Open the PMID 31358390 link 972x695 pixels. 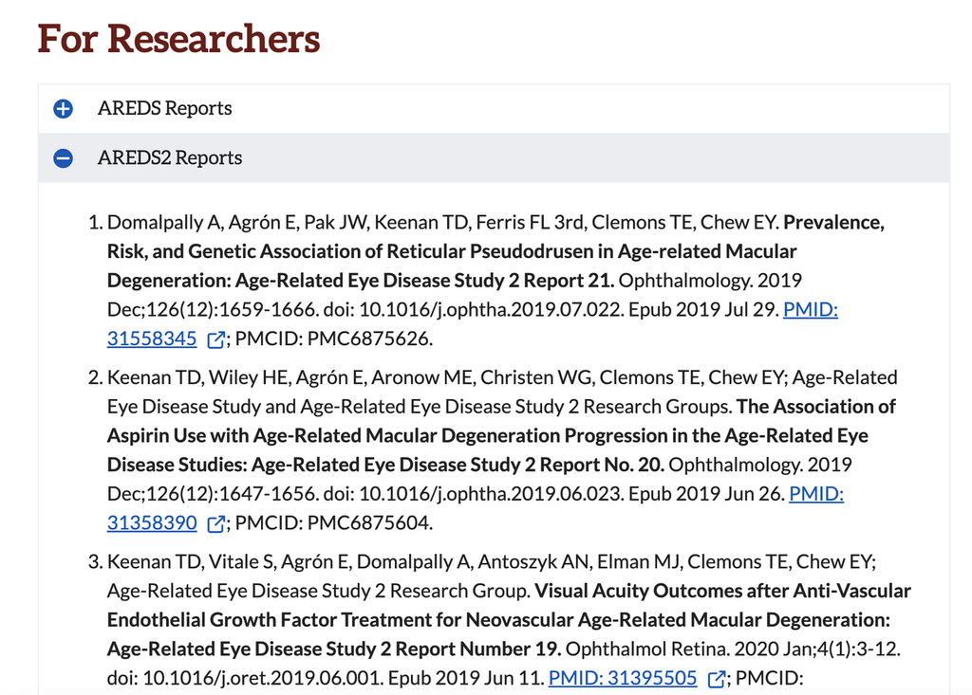(x=152, y=522)
